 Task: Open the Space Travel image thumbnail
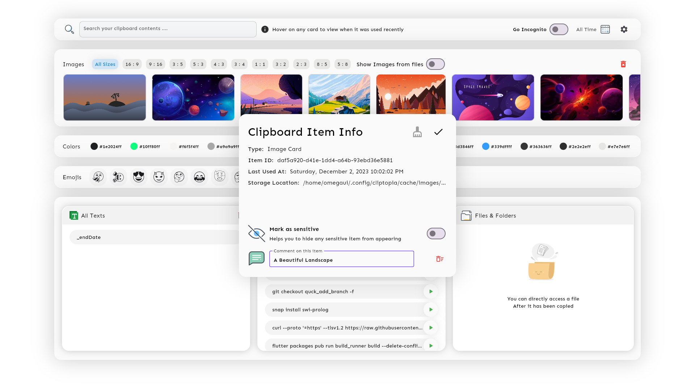point(493,97)
